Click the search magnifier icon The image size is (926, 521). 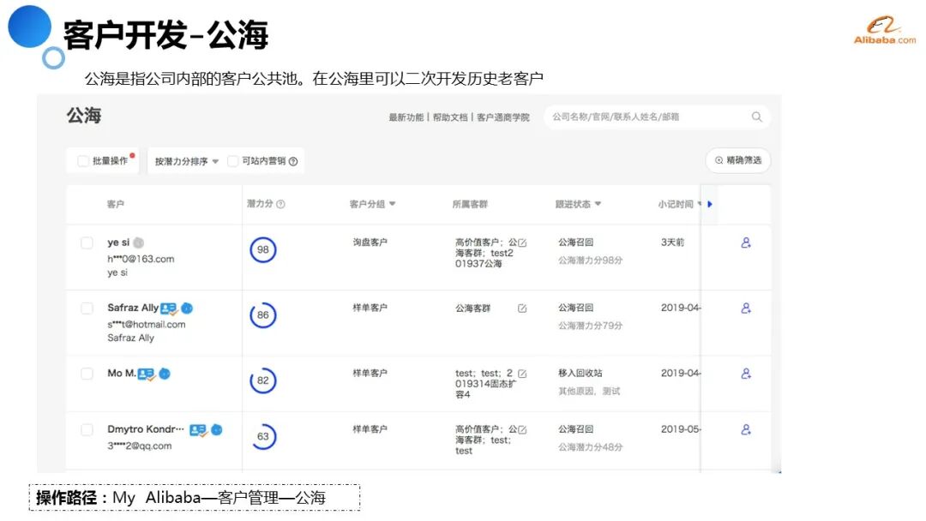coord(756,117)
